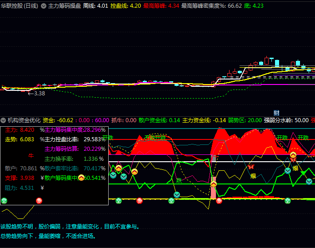Click the 强弱分水岭: 50.00 value

(x=286, y=120)
